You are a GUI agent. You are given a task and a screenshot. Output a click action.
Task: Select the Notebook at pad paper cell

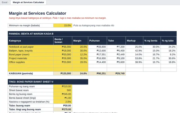click(31, 47)
